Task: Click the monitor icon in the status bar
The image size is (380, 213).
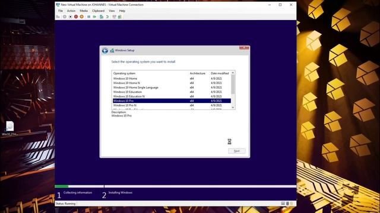Action: (283, 204)
